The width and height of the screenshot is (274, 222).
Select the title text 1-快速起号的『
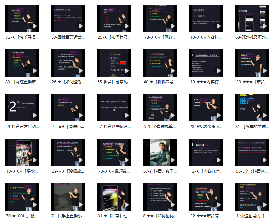click(252, 216)
